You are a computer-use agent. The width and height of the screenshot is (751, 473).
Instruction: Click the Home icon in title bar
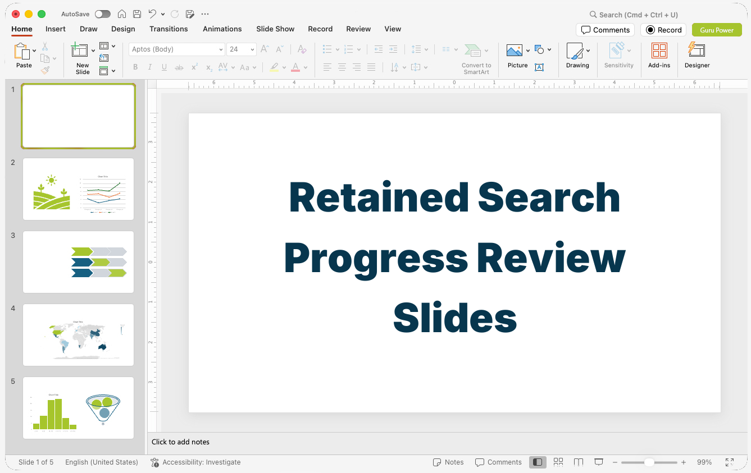tap(122, 14)
